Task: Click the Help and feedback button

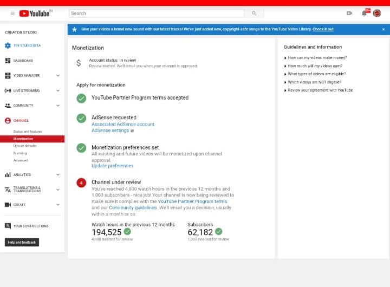Action: (x=22, y=242)
